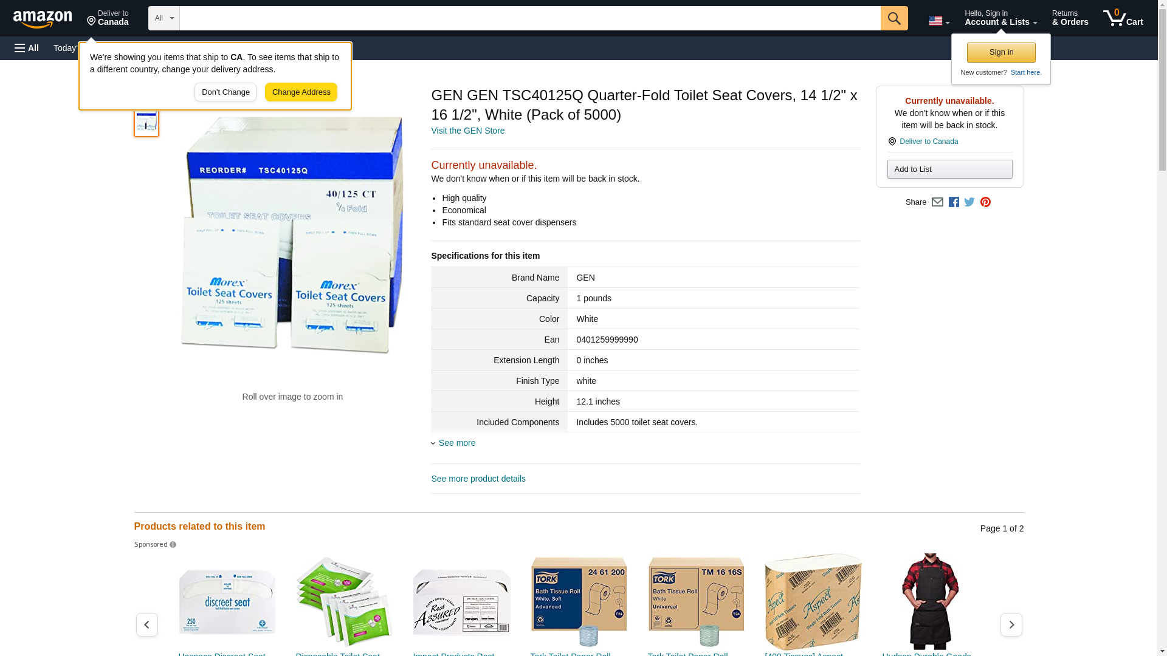Click into the search text field
1167x656 pixels.
pyautogui.click(x=530, y=18)
